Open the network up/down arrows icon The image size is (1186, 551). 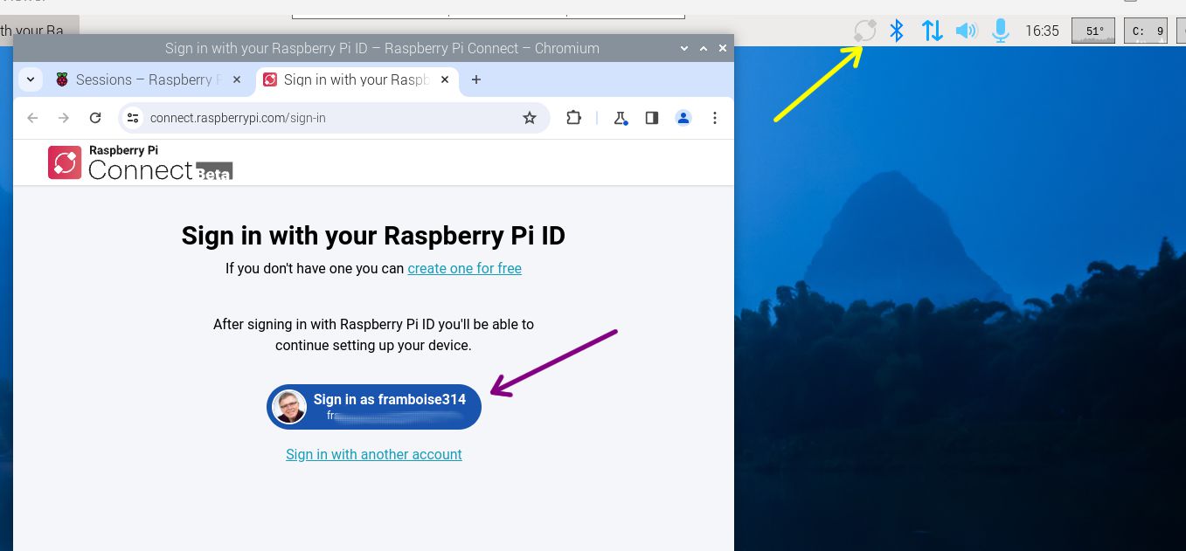pyautogui.click(x=932, y=31)
